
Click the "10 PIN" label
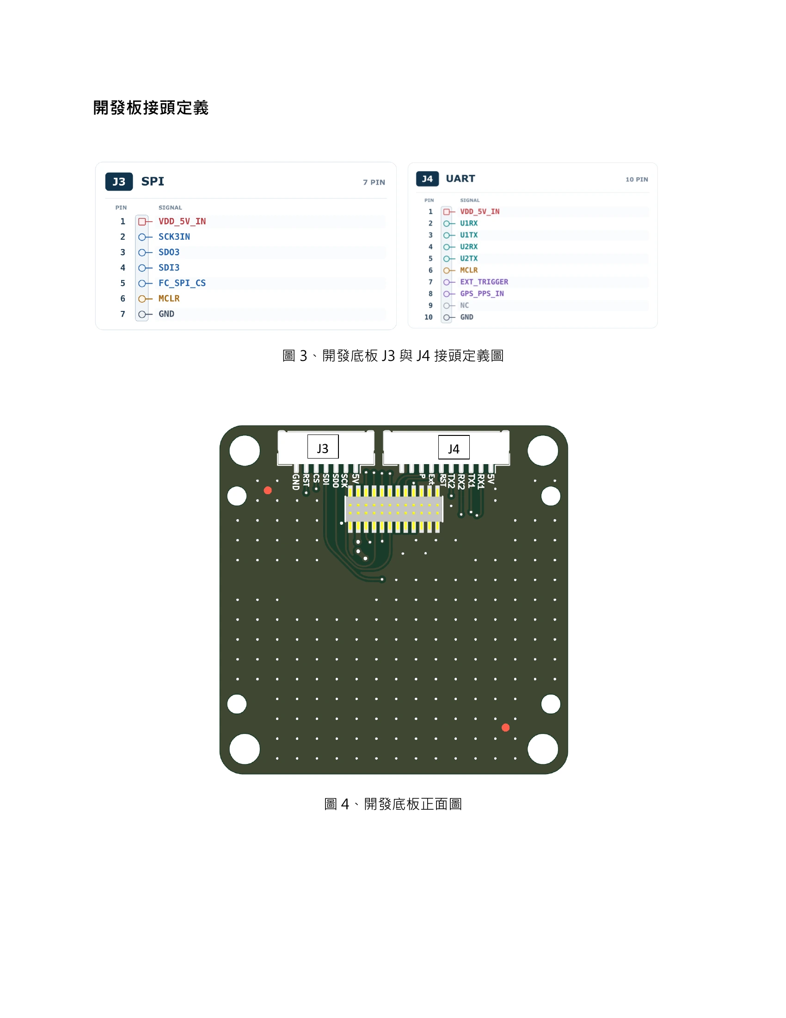[x=637, y=180]
